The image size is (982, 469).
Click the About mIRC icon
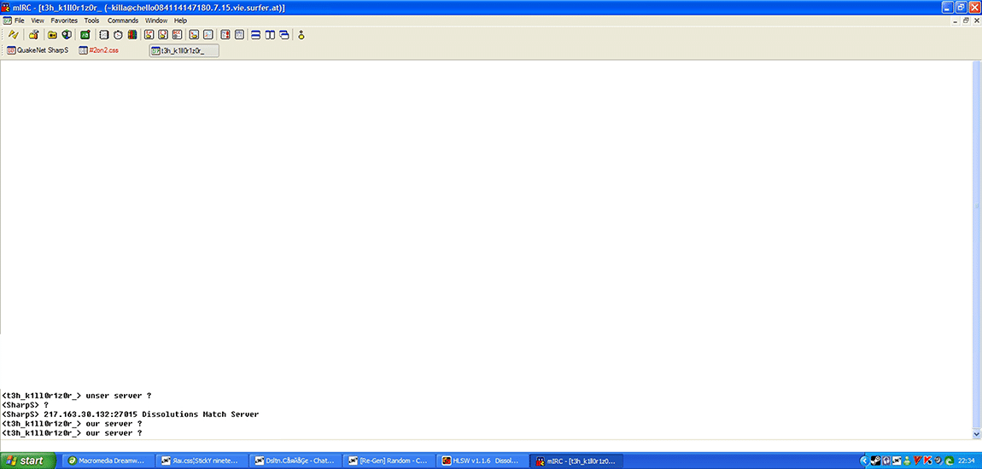click(x=301, y=35)
